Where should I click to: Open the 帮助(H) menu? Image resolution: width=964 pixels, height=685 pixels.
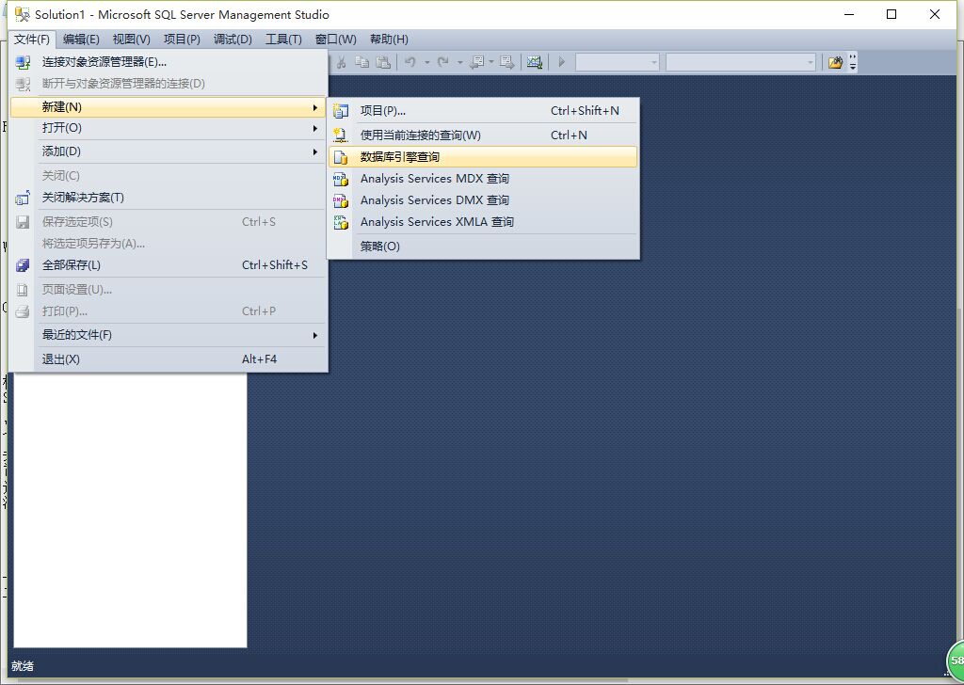tap(389, 40)
